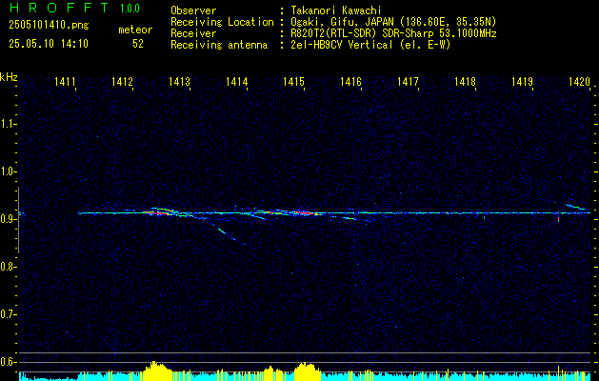
Task: Click the R820T2(RTL-SDR) SDR-Sharp receiver text
Action: 393,33
